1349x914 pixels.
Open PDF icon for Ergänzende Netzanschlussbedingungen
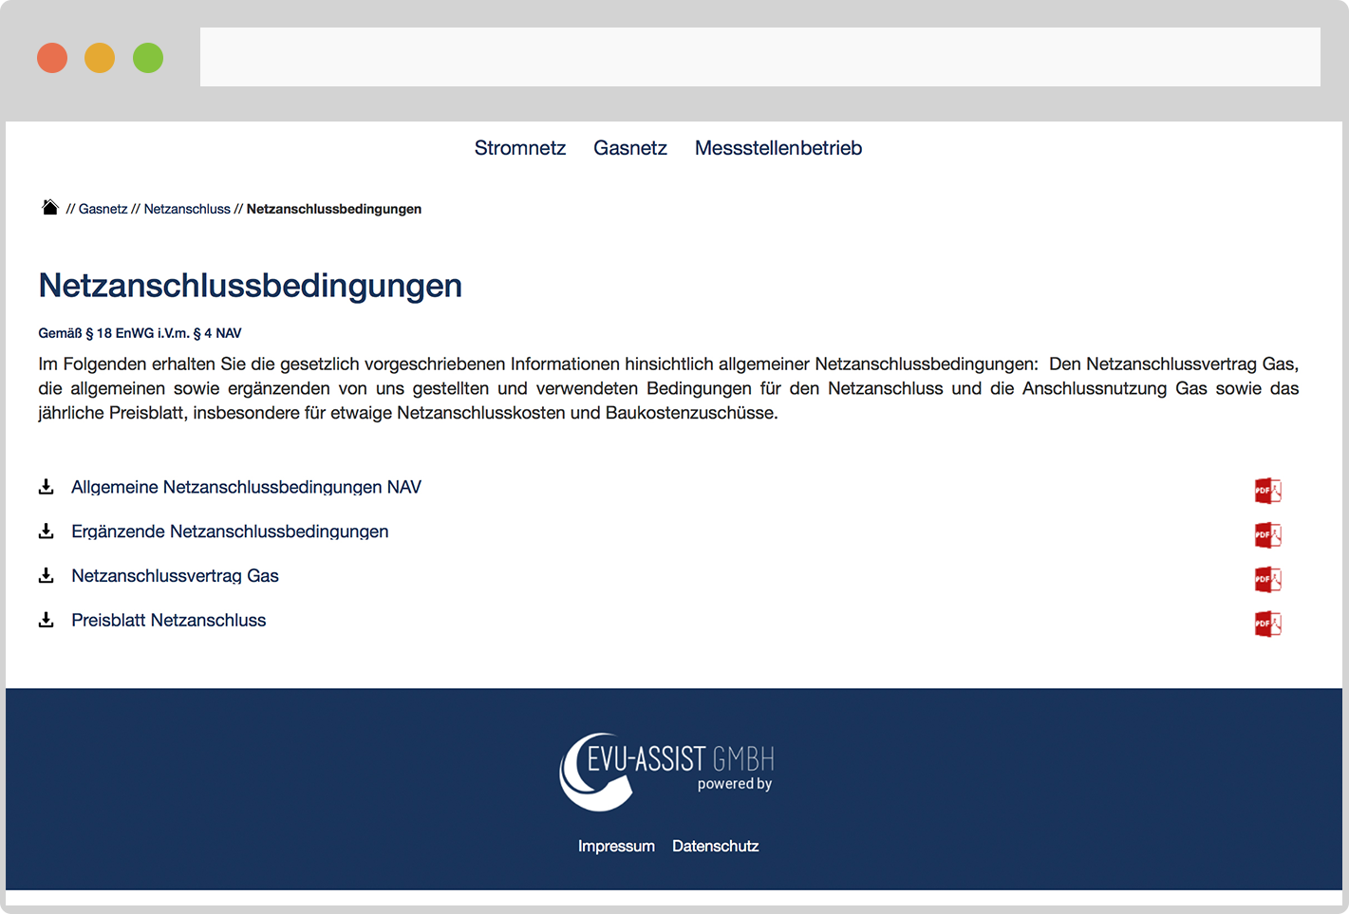[1267, 535]
